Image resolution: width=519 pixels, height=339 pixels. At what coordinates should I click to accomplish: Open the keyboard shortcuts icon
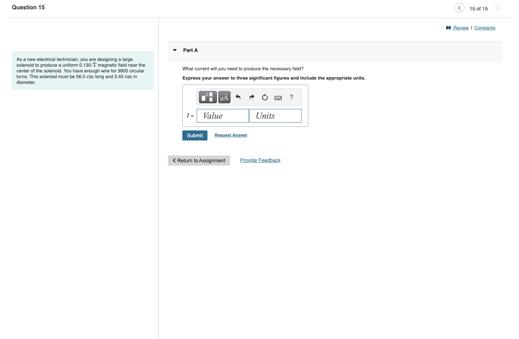[x=278, y=97]
